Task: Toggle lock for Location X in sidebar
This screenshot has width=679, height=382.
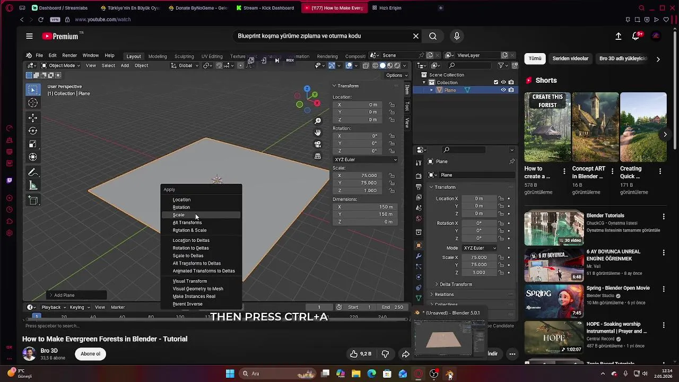Action: click(392, 105)
